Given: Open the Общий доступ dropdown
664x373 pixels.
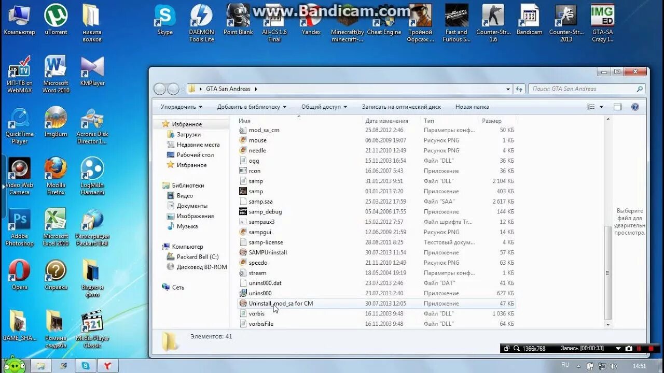Looking at the screenshot, I should pos(324,107).
